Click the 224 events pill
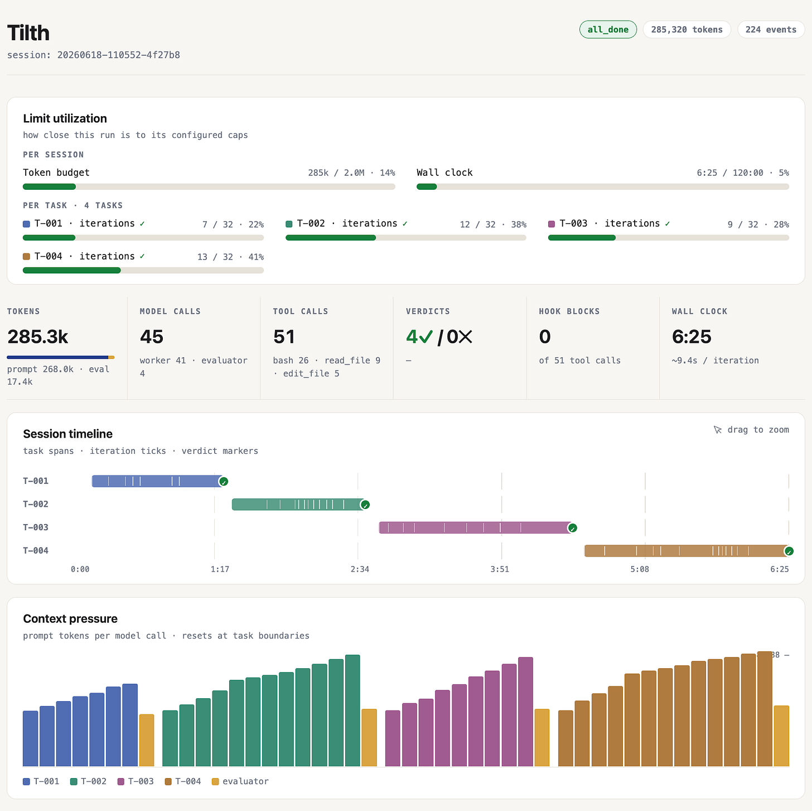812x811 pixels. pyautogui.click(x=771, y=30)
